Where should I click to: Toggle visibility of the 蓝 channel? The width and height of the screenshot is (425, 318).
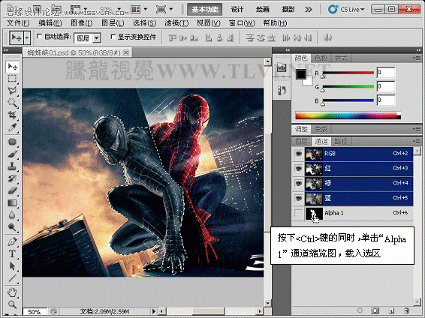(x=298, y=198)
